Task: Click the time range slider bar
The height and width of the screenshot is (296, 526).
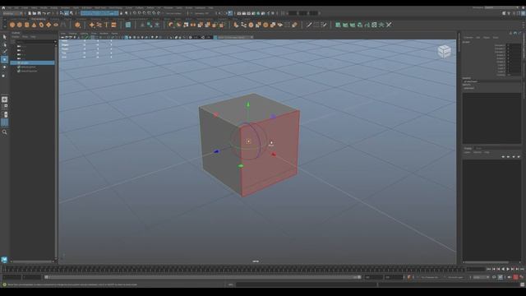Action: tap(203, 277)
